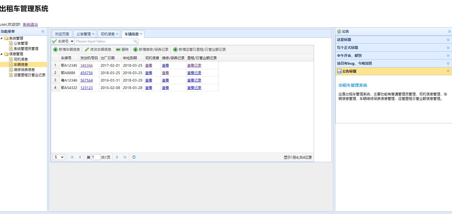Select 维修保养信息 in the menu tree

24,70
